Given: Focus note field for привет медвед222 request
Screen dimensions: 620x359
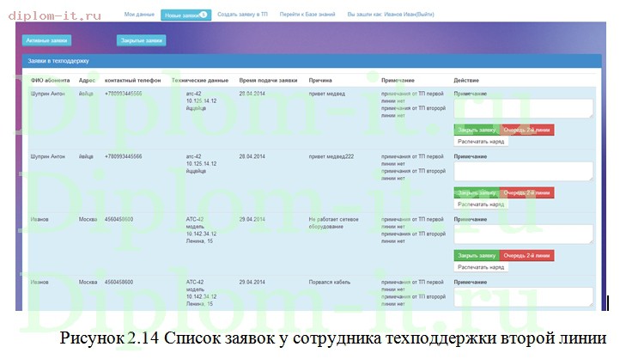Looking at the screenshot, I should (524, 171).
